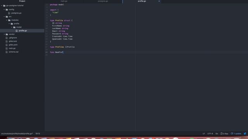
Task: Collapse the src folder chevron
Action: [4, 17]
